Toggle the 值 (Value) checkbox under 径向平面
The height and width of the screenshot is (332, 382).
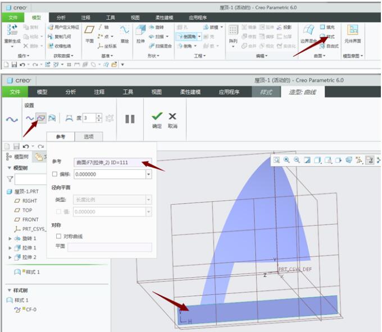coord(58,211)
